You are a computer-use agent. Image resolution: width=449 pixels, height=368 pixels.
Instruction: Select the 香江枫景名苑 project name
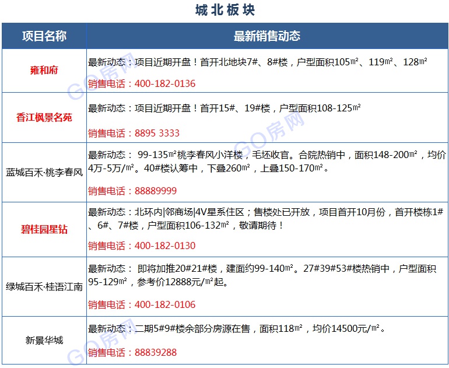pos(44,117)
